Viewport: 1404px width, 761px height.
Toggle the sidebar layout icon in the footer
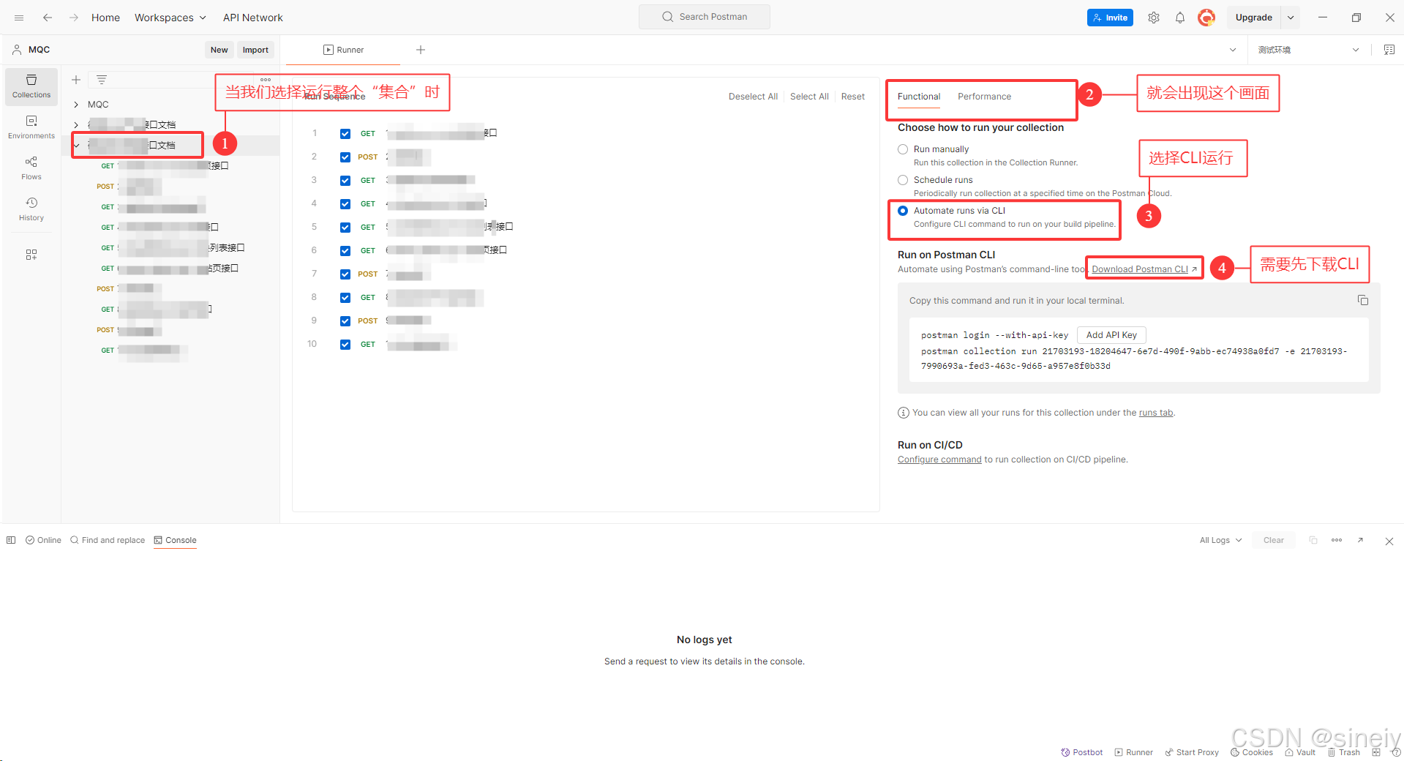pyautogui.click(x=11, y=540)
